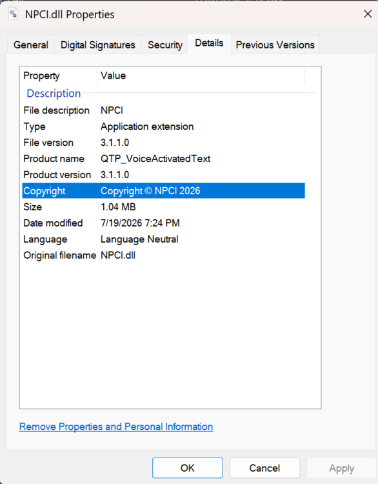Select the File description row
The height and width of the screenshot is (484, 378).
coord(164,110)
